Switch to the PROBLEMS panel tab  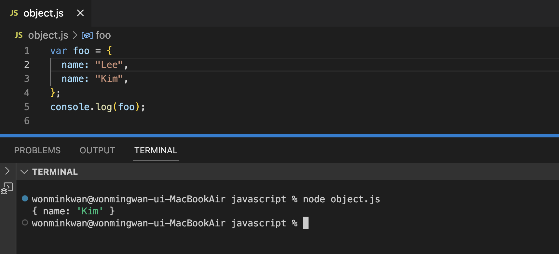click(37, 150)
